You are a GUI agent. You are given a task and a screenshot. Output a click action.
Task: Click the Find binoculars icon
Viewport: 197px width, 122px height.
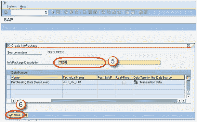[90, 12]
